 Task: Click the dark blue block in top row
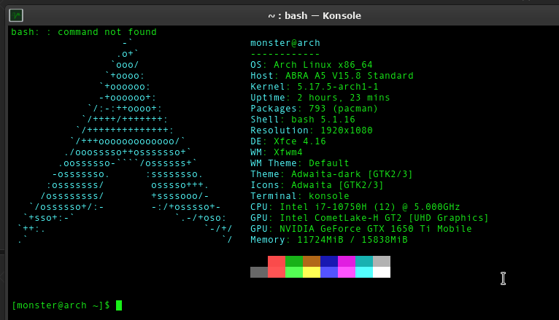point(328,261)
